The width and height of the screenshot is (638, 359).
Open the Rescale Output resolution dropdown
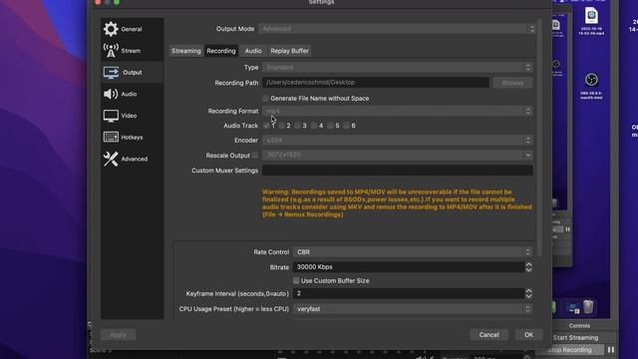397,156
